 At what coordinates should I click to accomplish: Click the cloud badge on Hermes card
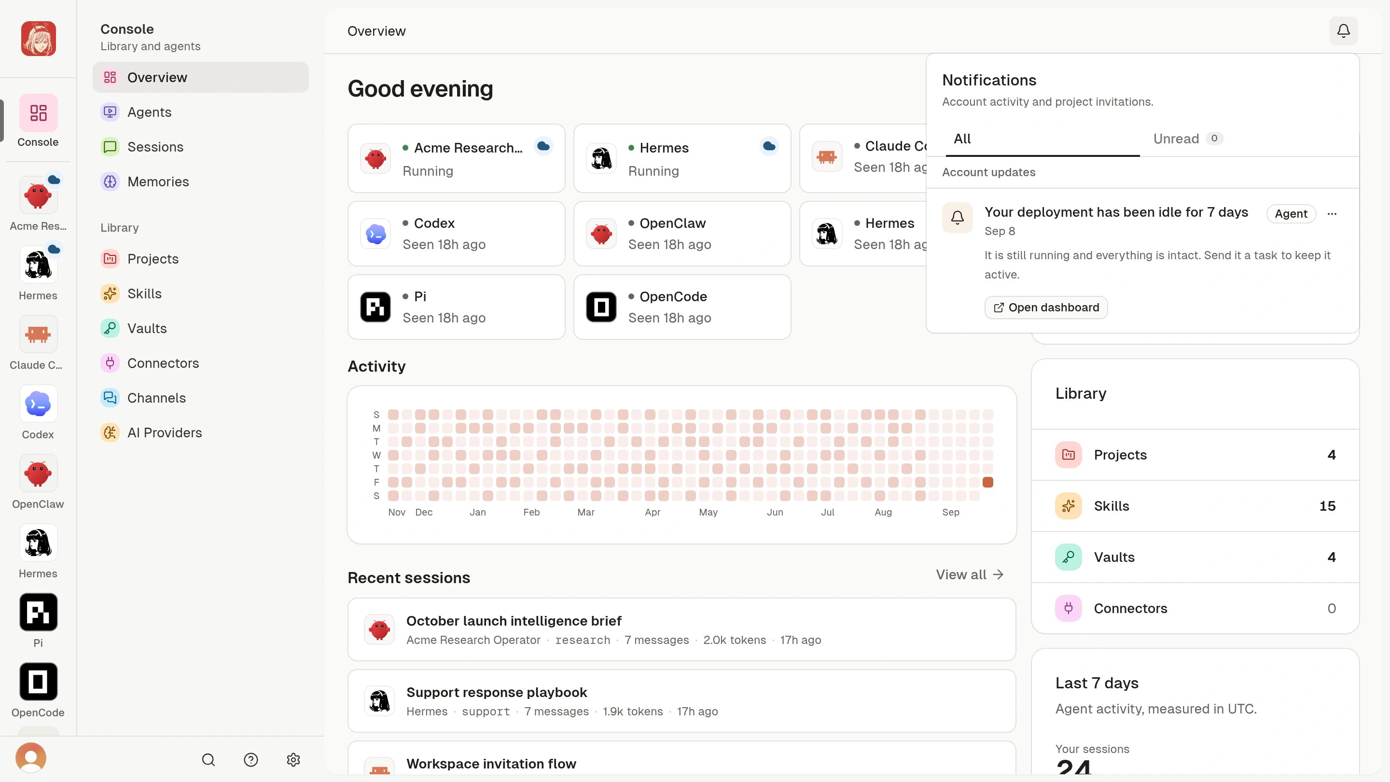[x=769, y=146]
